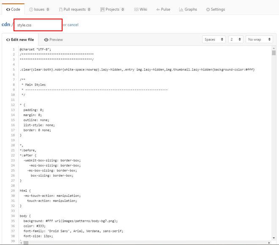Click the Pull requests icon
Image resolution: width=279 pixels, height=245 pixels.
pyautogui.click(x=61, y=10)
